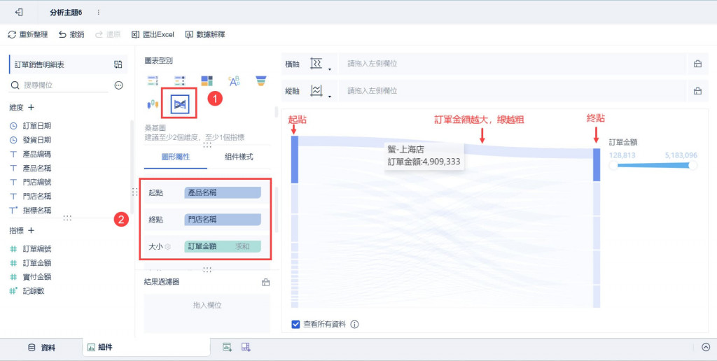Image resolution: width=717 pixels, height=361 pixels.
Task: Switch to the 圖形屬性 tab
Action: tap(176, 157)
